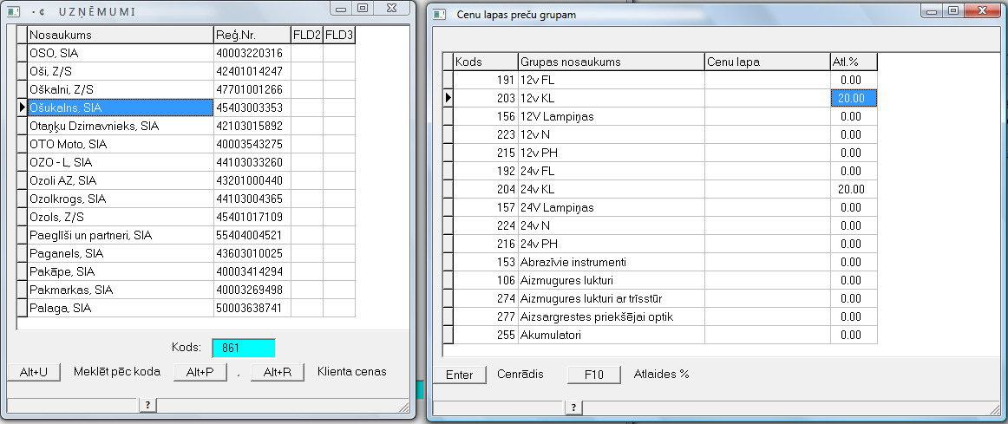
Task: Click the row marker beside Ošukalns, SIA
Action: (x=22, y=108)
